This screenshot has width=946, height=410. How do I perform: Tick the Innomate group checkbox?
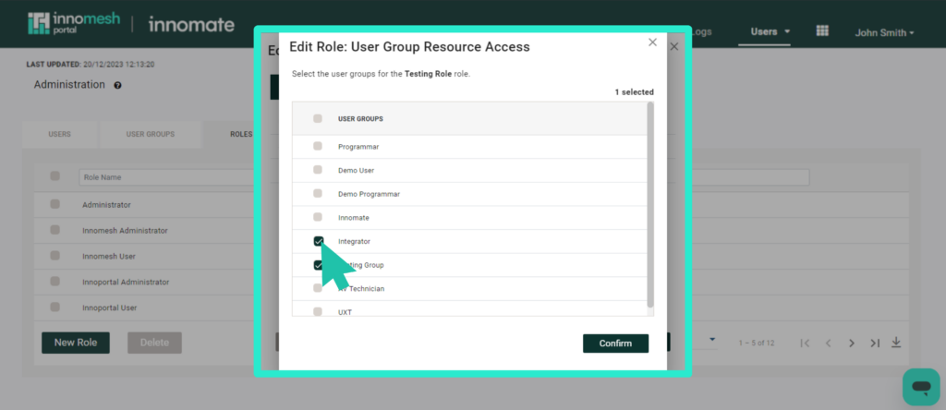pos(318,217)
